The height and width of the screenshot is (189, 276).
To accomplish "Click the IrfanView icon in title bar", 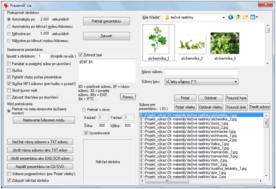I will click(6, 5).
